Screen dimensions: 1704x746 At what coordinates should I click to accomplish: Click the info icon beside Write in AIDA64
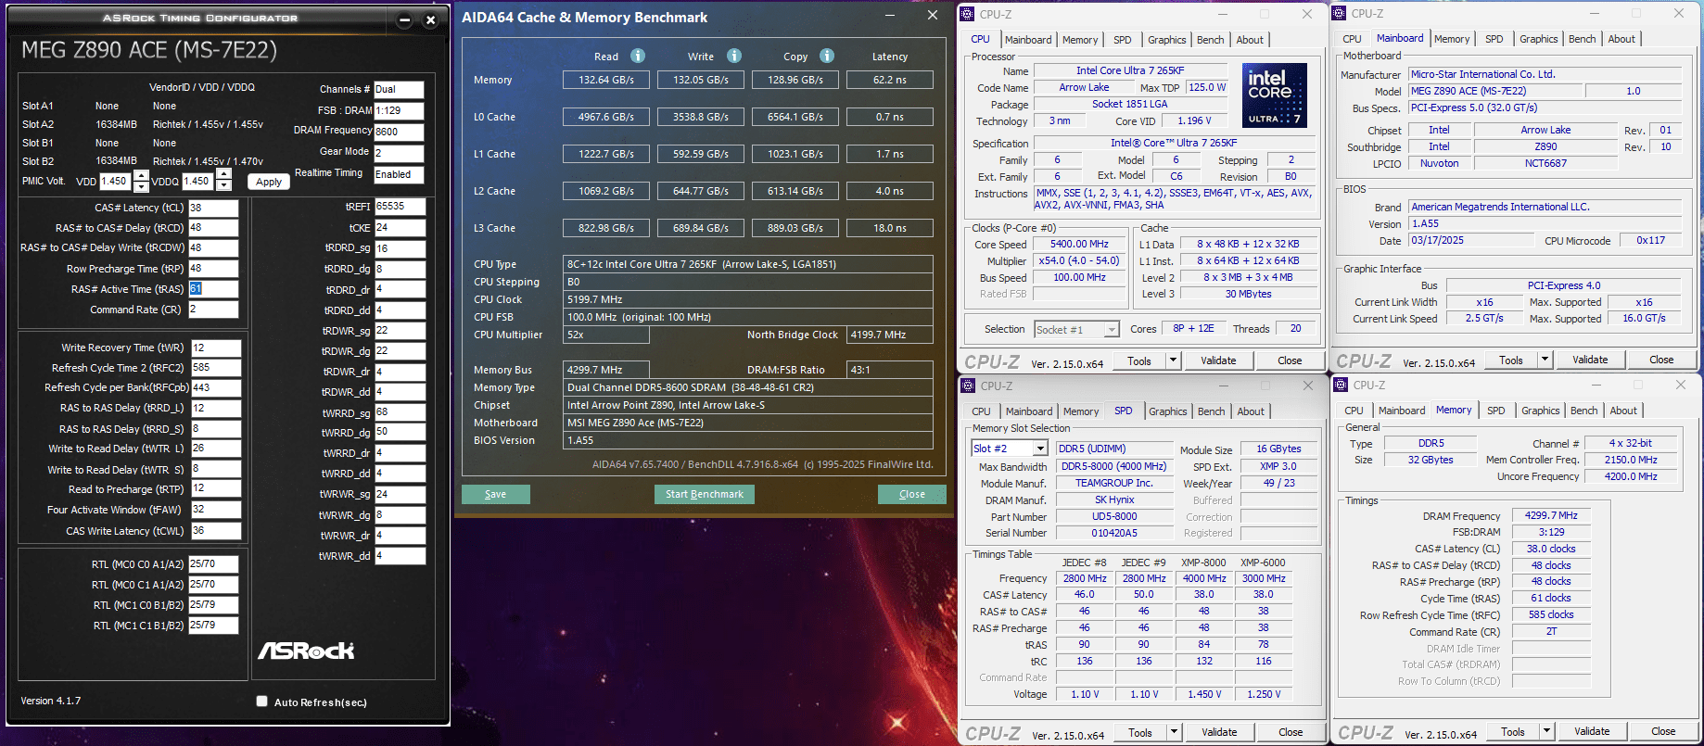click(734, 56)
